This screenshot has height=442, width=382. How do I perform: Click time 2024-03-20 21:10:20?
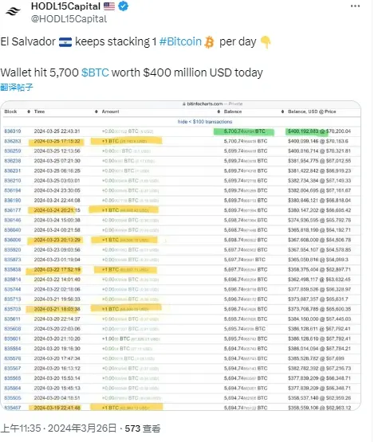57,338
